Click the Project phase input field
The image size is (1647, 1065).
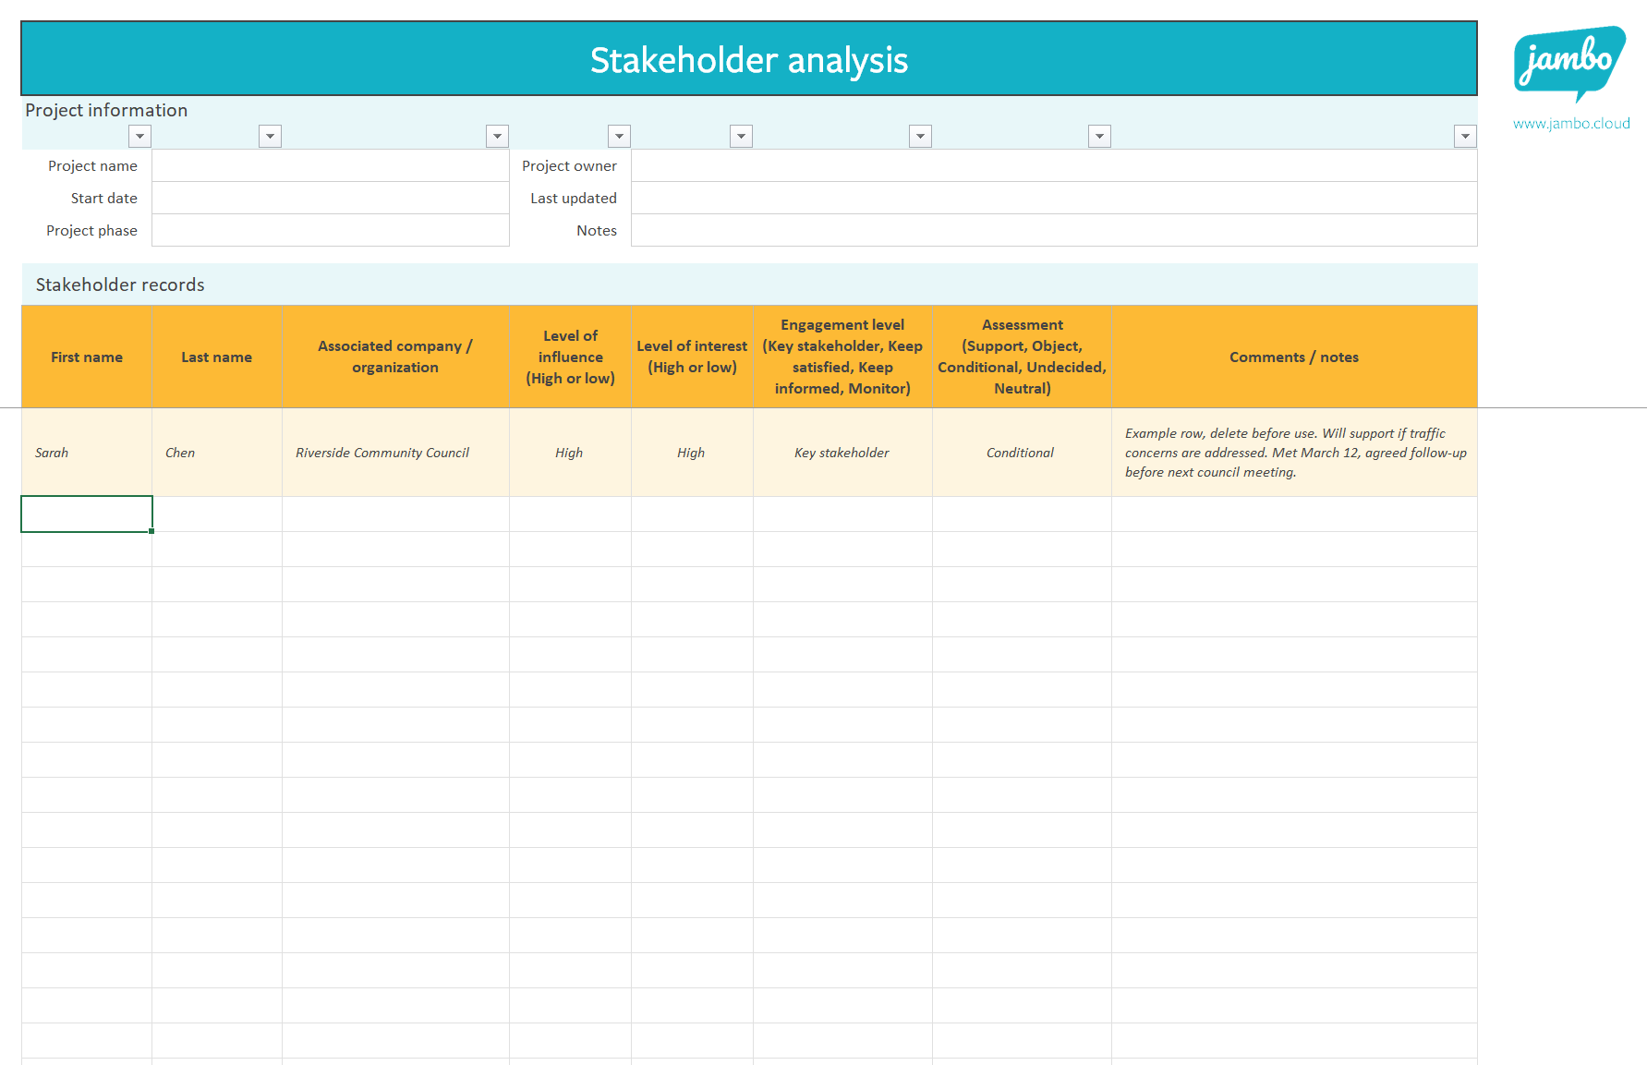click(x=331, y=231)
